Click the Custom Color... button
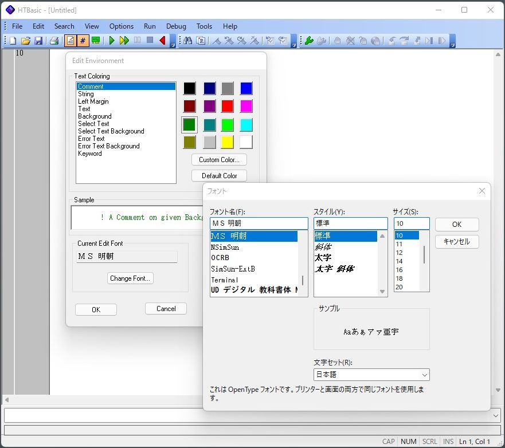This screenshot has width=505, height=448. 219,160
